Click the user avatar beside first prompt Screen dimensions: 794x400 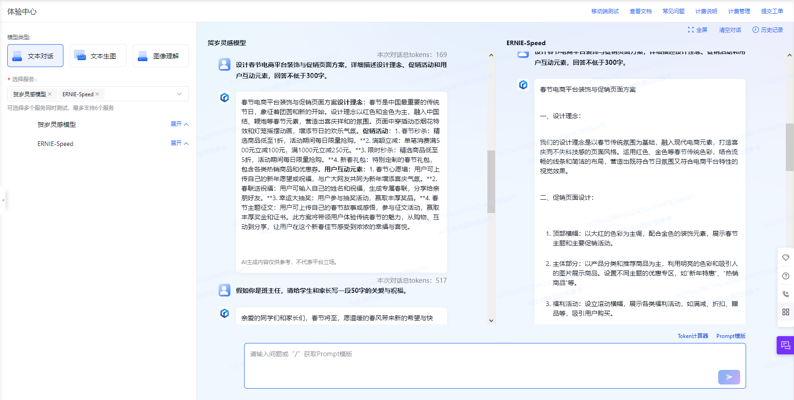(225, 64)
